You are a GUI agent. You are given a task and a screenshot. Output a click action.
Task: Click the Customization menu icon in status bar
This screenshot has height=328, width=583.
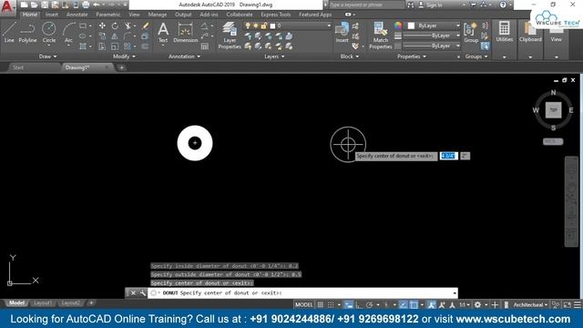pos(577,305)
